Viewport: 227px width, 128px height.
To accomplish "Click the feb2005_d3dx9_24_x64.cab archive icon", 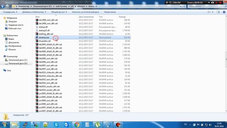I will [x=37, y=44].
